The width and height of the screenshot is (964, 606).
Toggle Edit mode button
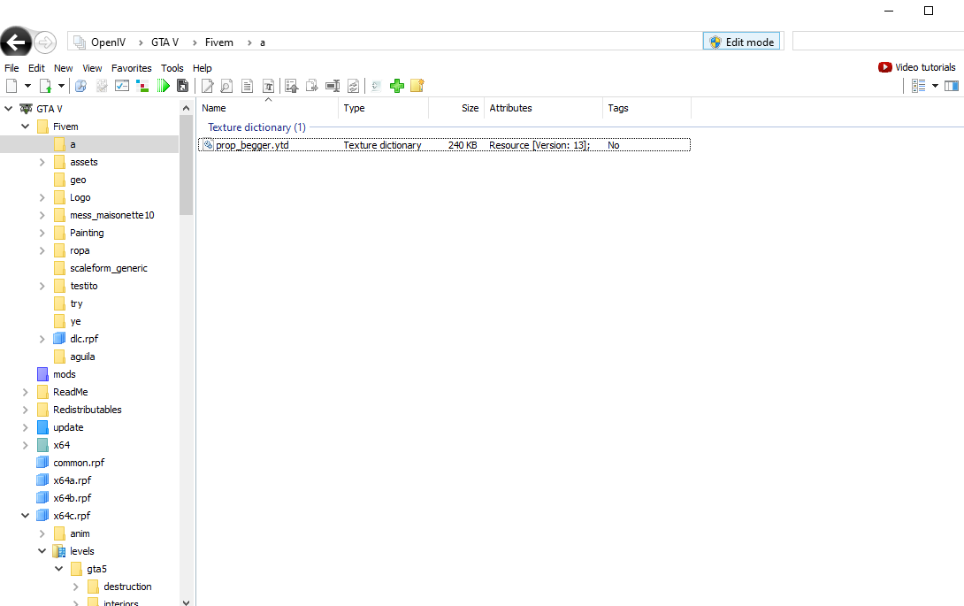(741, 42)
